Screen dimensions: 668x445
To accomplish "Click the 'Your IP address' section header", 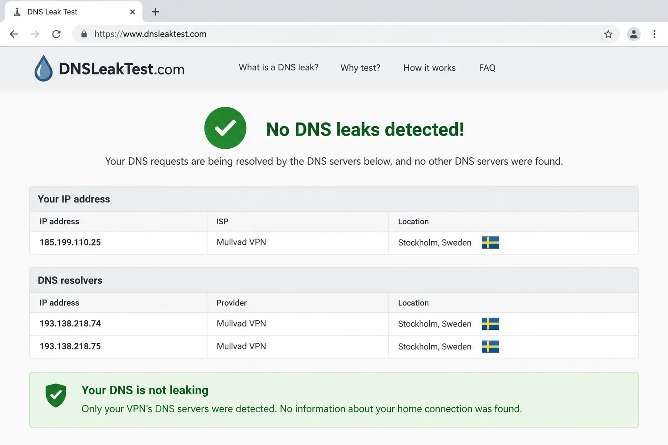I will pyautogui.click(x=334, y=199).
